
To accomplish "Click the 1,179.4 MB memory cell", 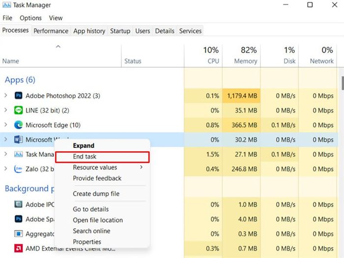I will (x=241, y=96).
